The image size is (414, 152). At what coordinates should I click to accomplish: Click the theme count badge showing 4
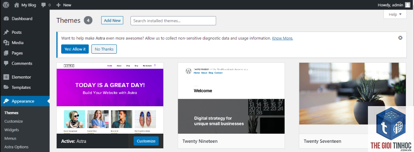88,21
